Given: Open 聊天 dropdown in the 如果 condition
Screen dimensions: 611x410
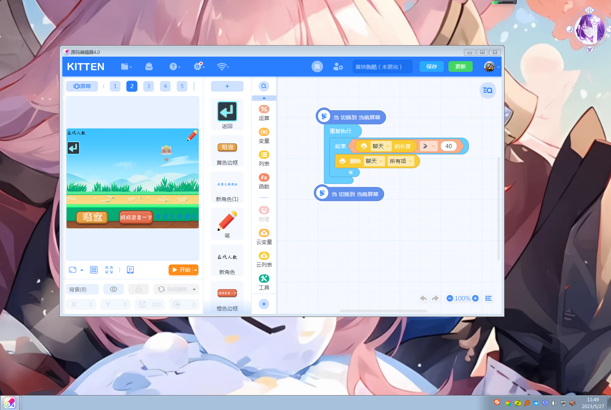Looking at the screenshot, I should 381,146.
